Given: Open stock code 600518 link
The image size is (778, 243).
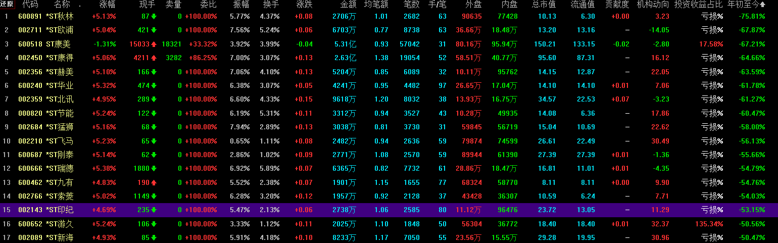Looking at the screenshot, I should click(27, 44).
